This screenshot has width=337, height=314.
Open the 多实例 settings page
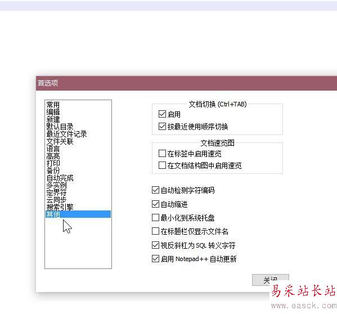coord(78,185)
